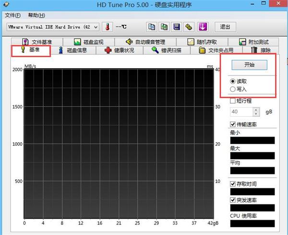Switch to the 文件夹占用 tab
The height and width of the screenshot is (235, 288).
[x=216, y=50]
